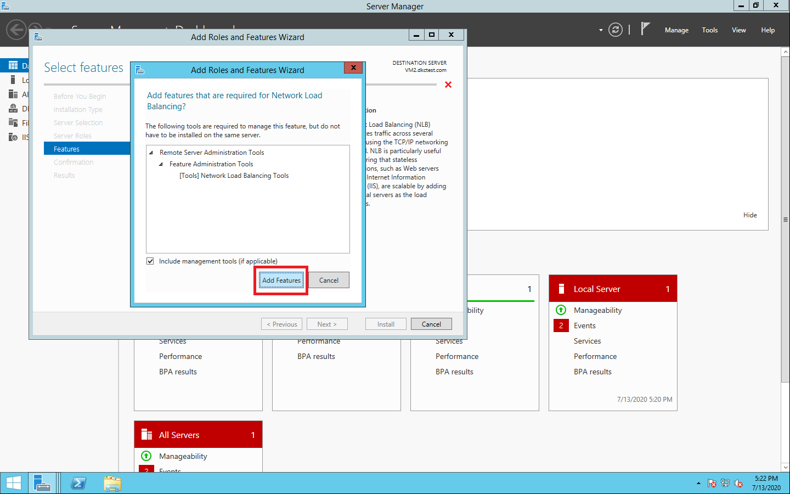Click the Hide link on the dashboard
This screenshot has height=494, width=790.
(750, 215)
